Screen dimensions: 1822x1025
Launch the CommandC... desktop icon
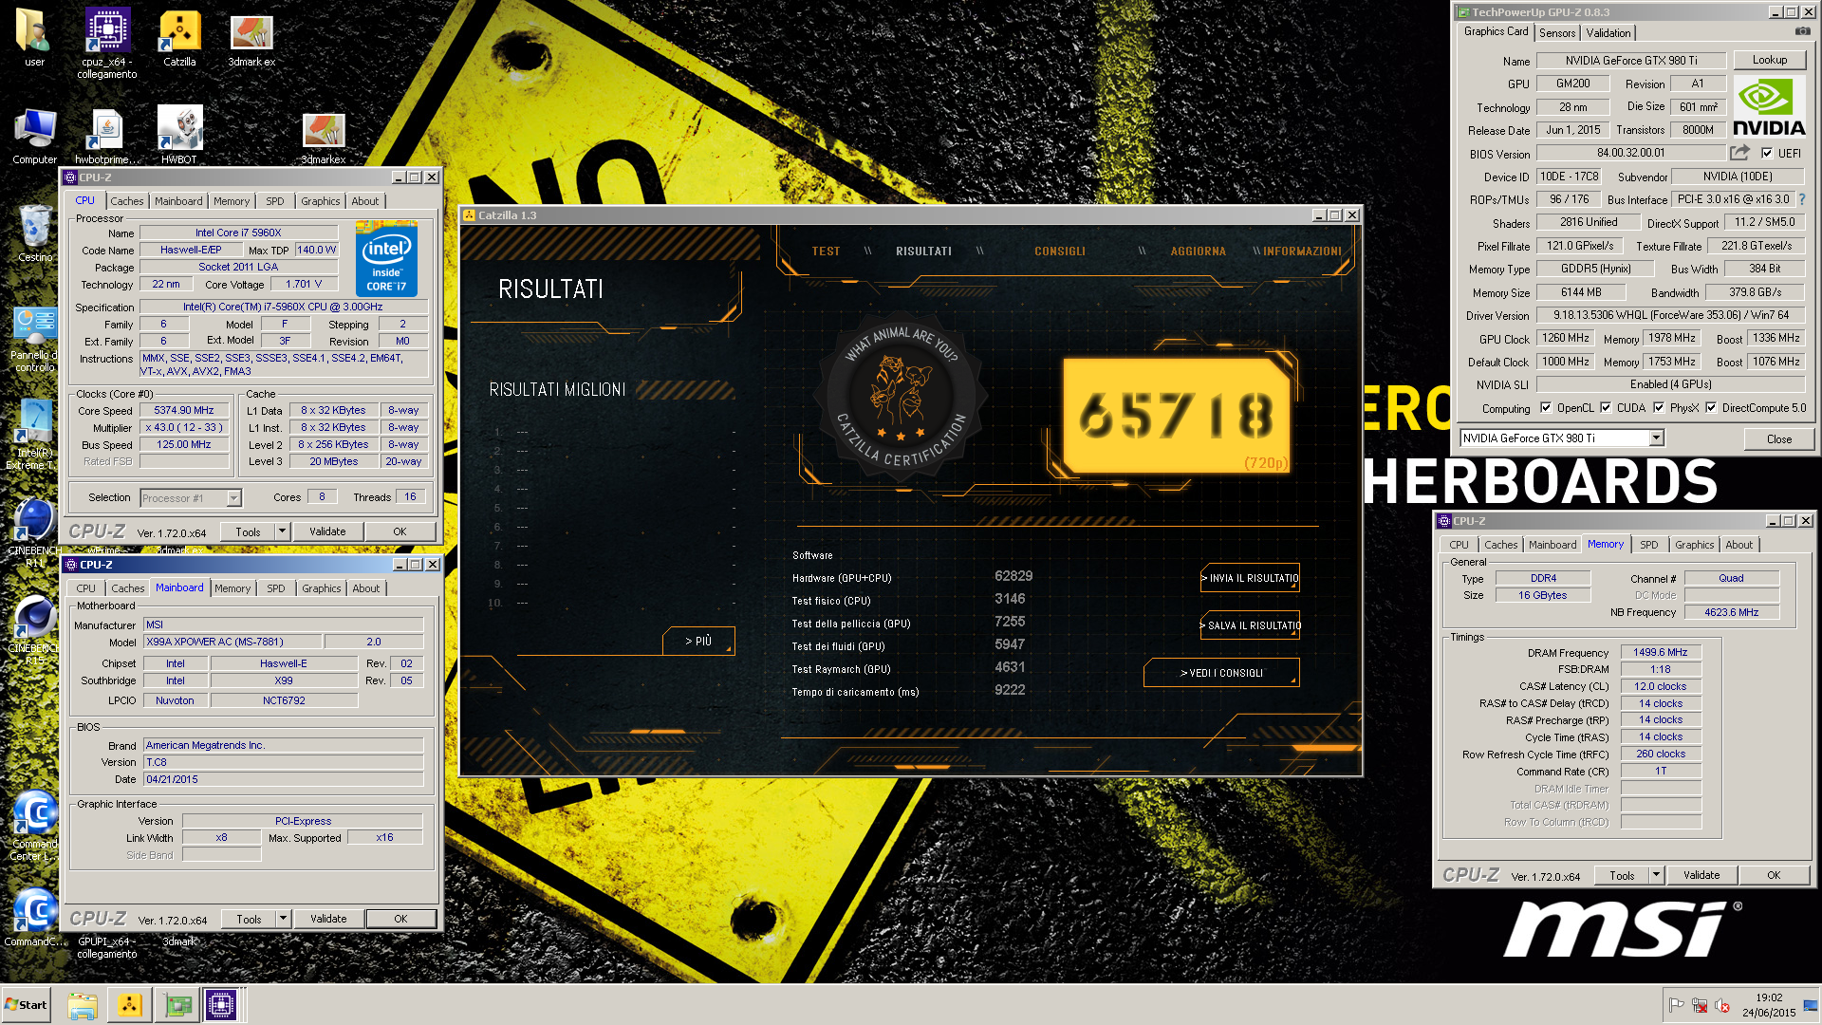35,917
